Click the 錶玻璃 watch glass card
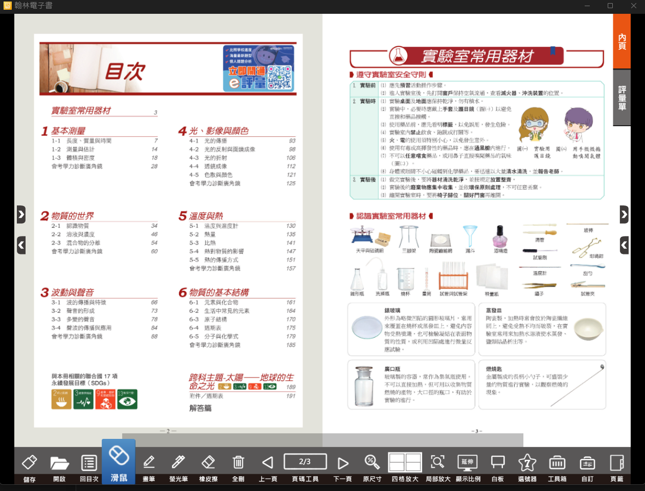The height and width of the screenshot is (491, 645). coord(412,330)
